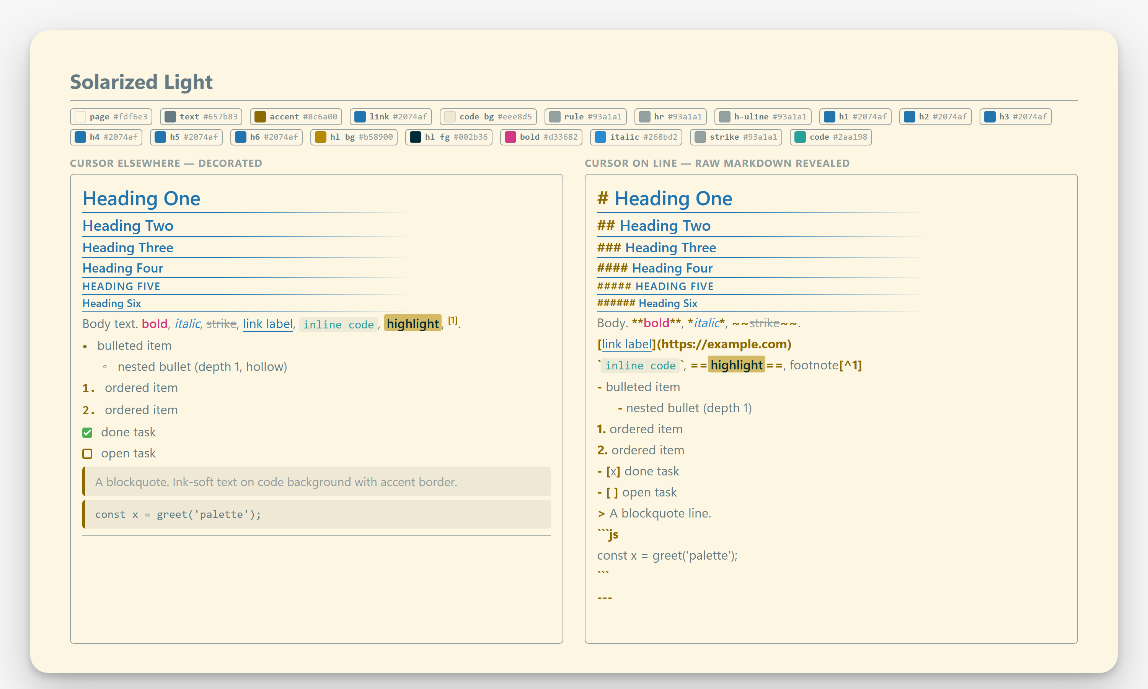1148x689 pixels.
Task: Click the decorated Heading Four
Action: click(x=123, y=268)
